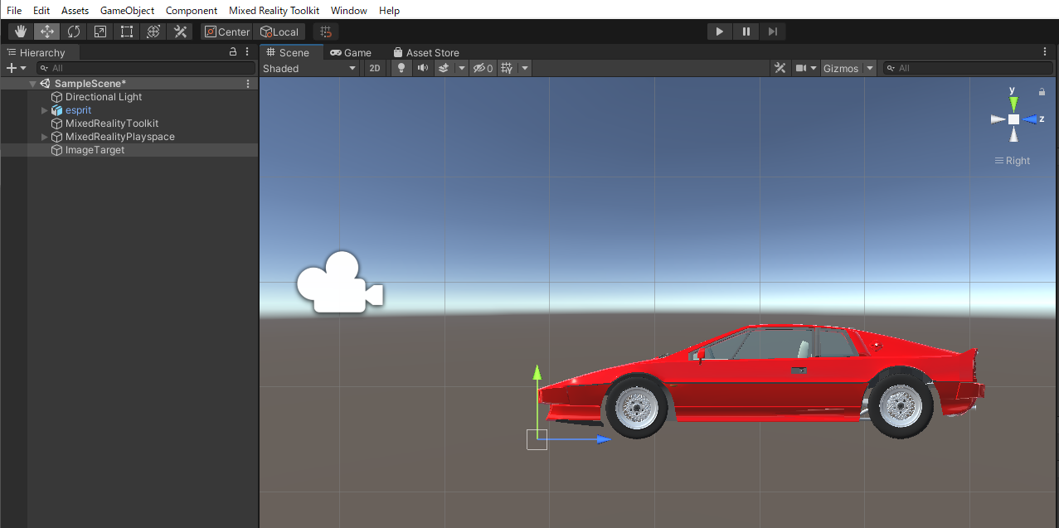Open the Mixed Reality Toolkit menu

coord(274,11)
